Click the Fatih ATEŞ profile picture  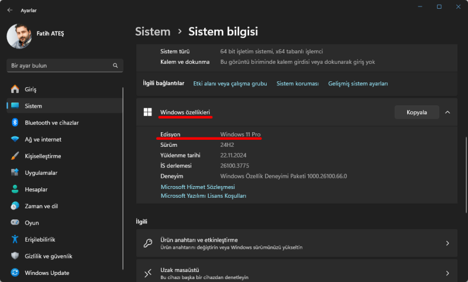[19, 36]
